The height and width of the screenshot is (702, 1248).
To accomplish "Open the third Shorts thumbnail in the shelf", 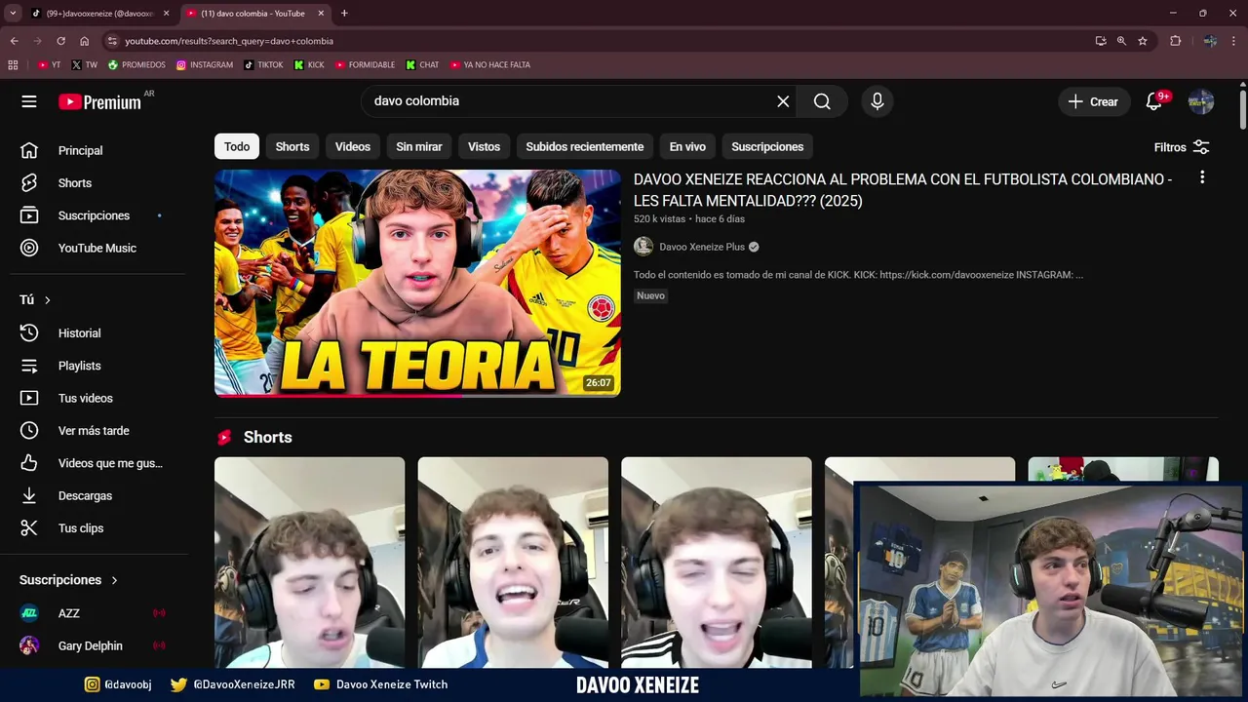I will click(717, 563).
